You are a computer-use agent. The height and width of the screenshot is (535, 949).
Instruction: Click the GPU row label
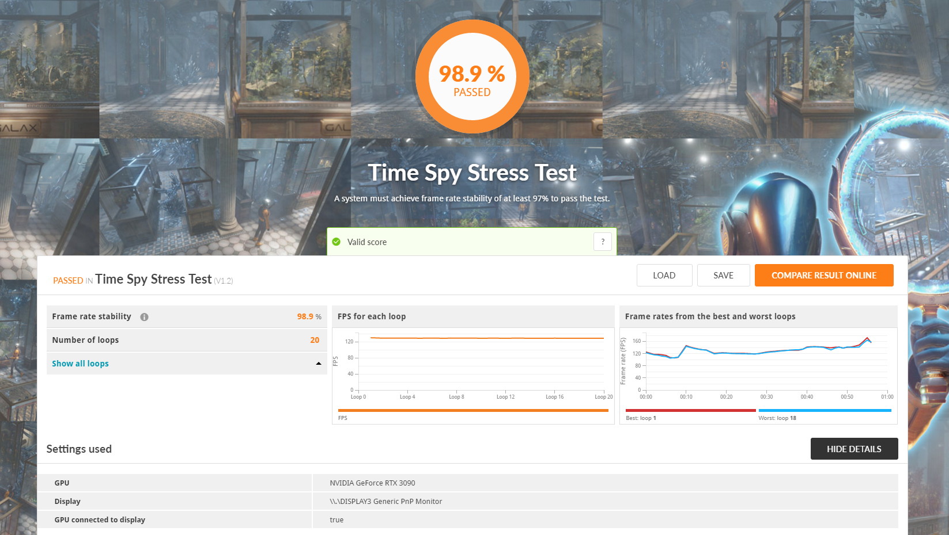tap(62, 483)
